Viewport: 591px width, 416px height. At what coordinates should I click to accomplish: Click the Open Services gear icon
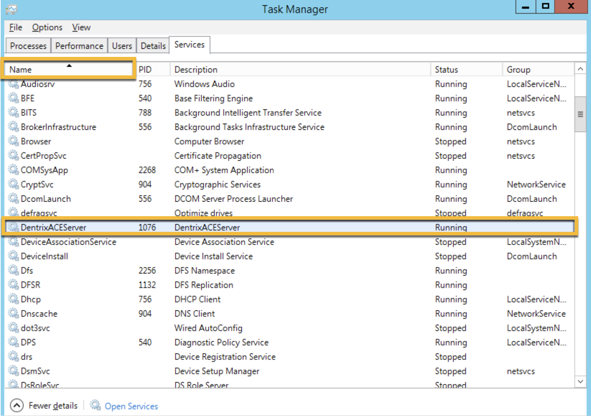click(95, 405)
